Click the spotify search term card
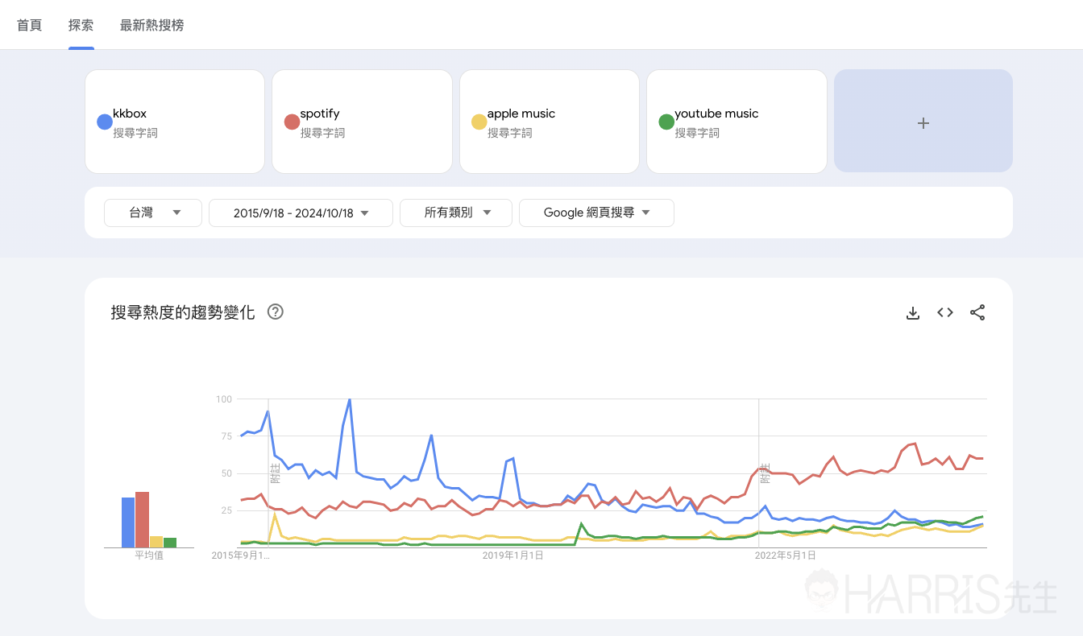The image size is (1083, 636). point(362,122)
